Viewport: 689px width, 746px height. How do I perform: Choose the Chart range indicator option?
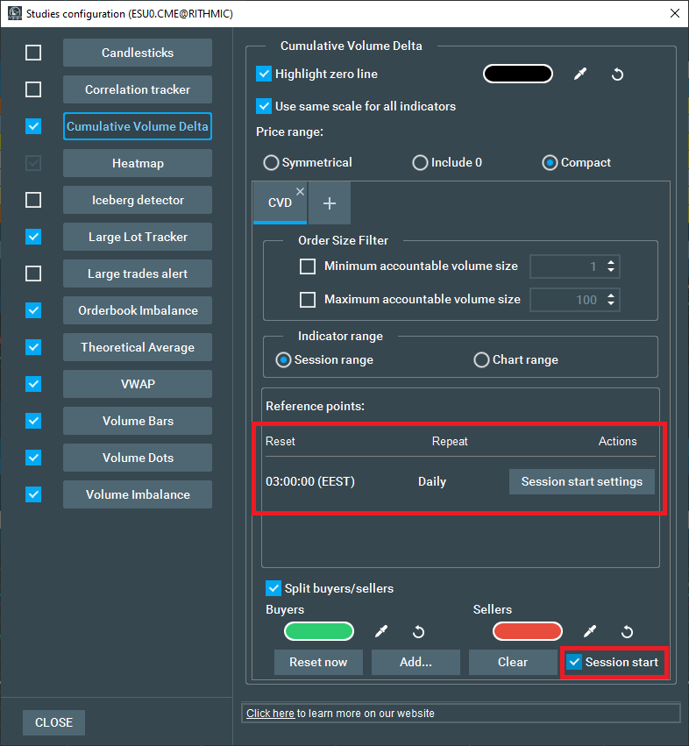coord(481,359)
